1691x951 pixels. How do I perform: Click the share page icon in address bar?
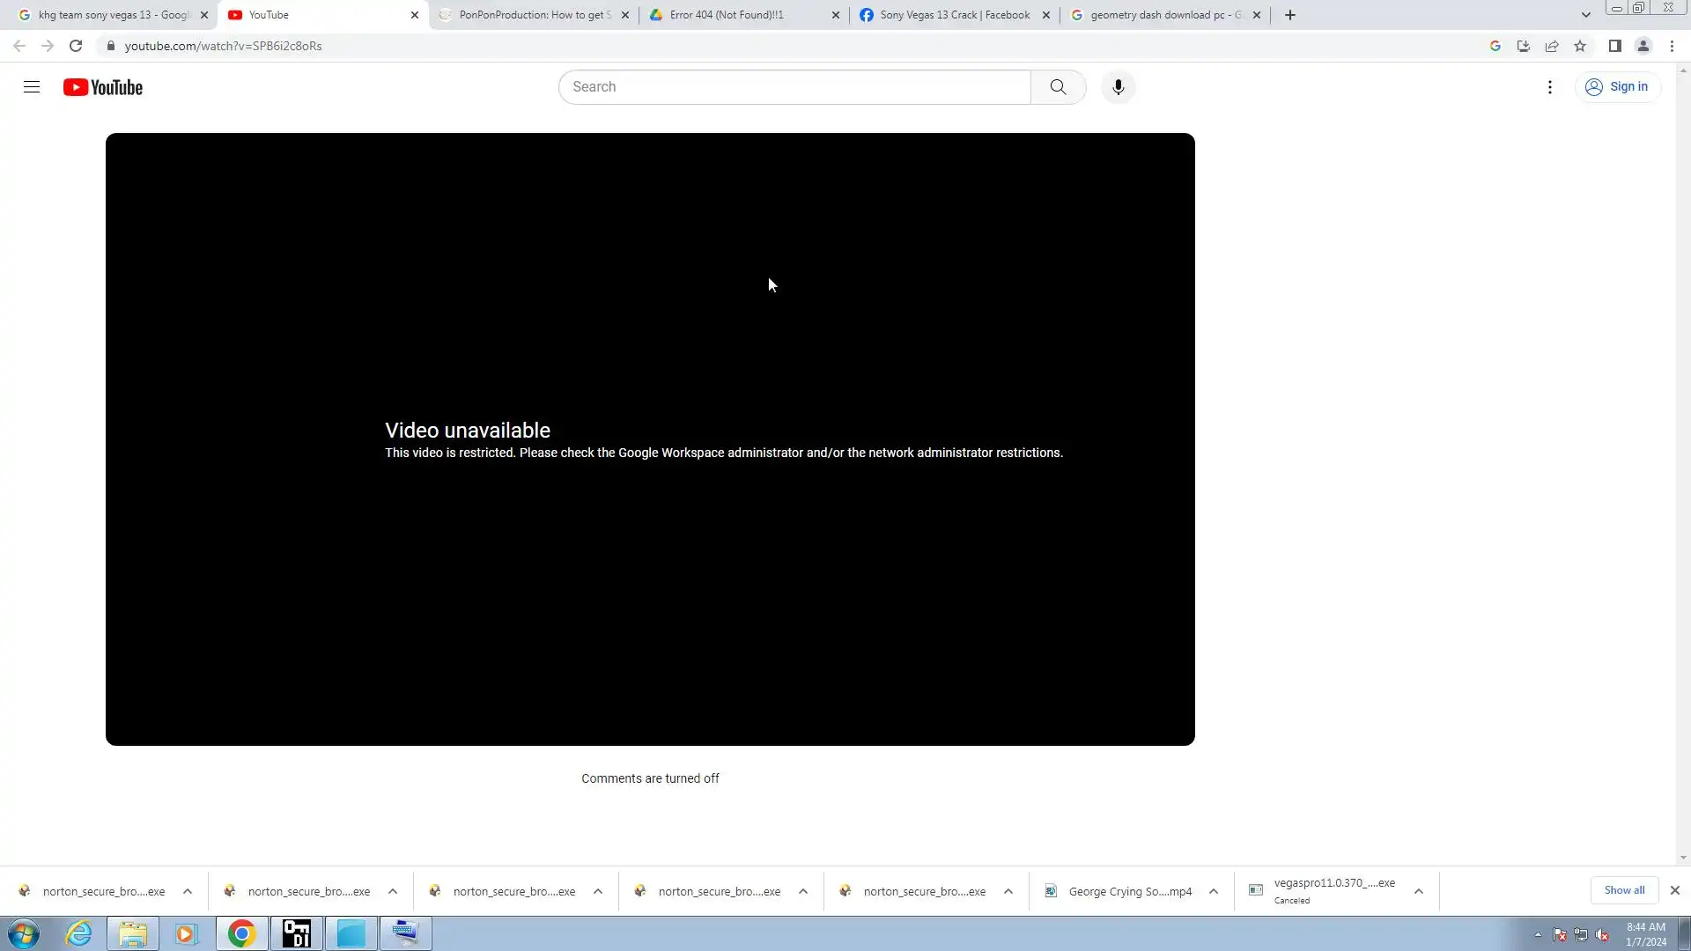click(1552, 46)
